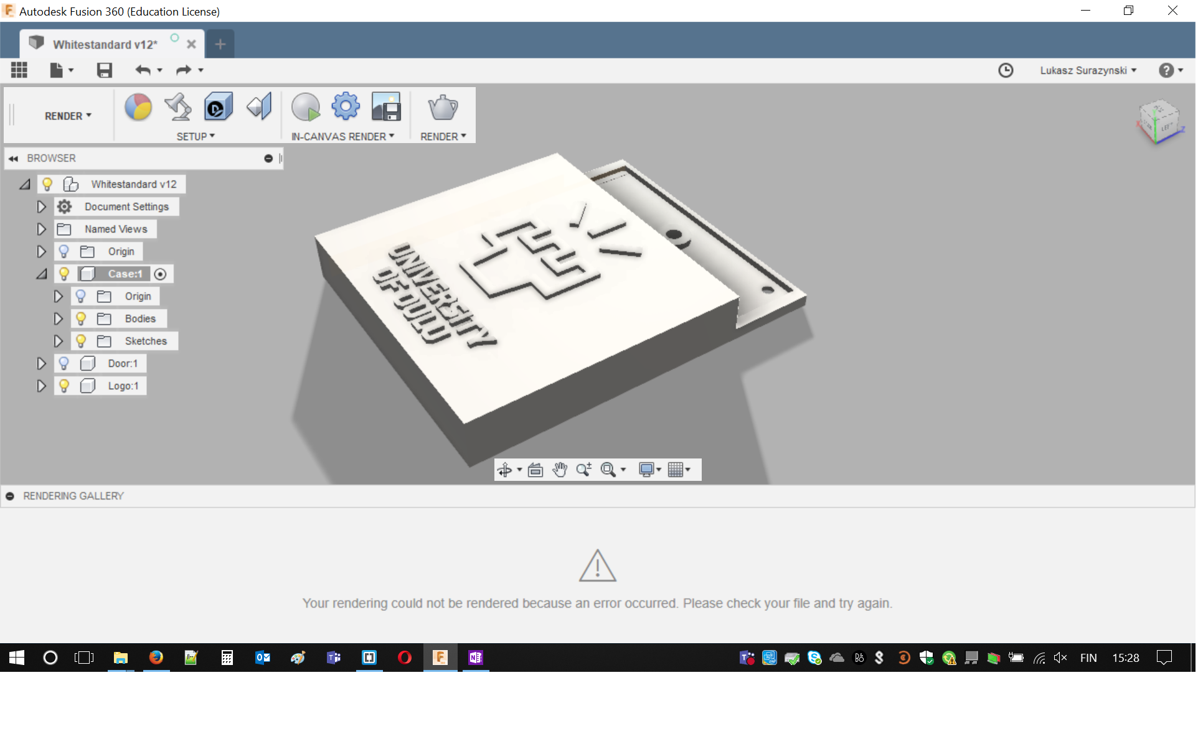Image resolution: width=1198 pixels, height=744 pixels.
Task: Click Capture Image icon
Action: point(386,107)
